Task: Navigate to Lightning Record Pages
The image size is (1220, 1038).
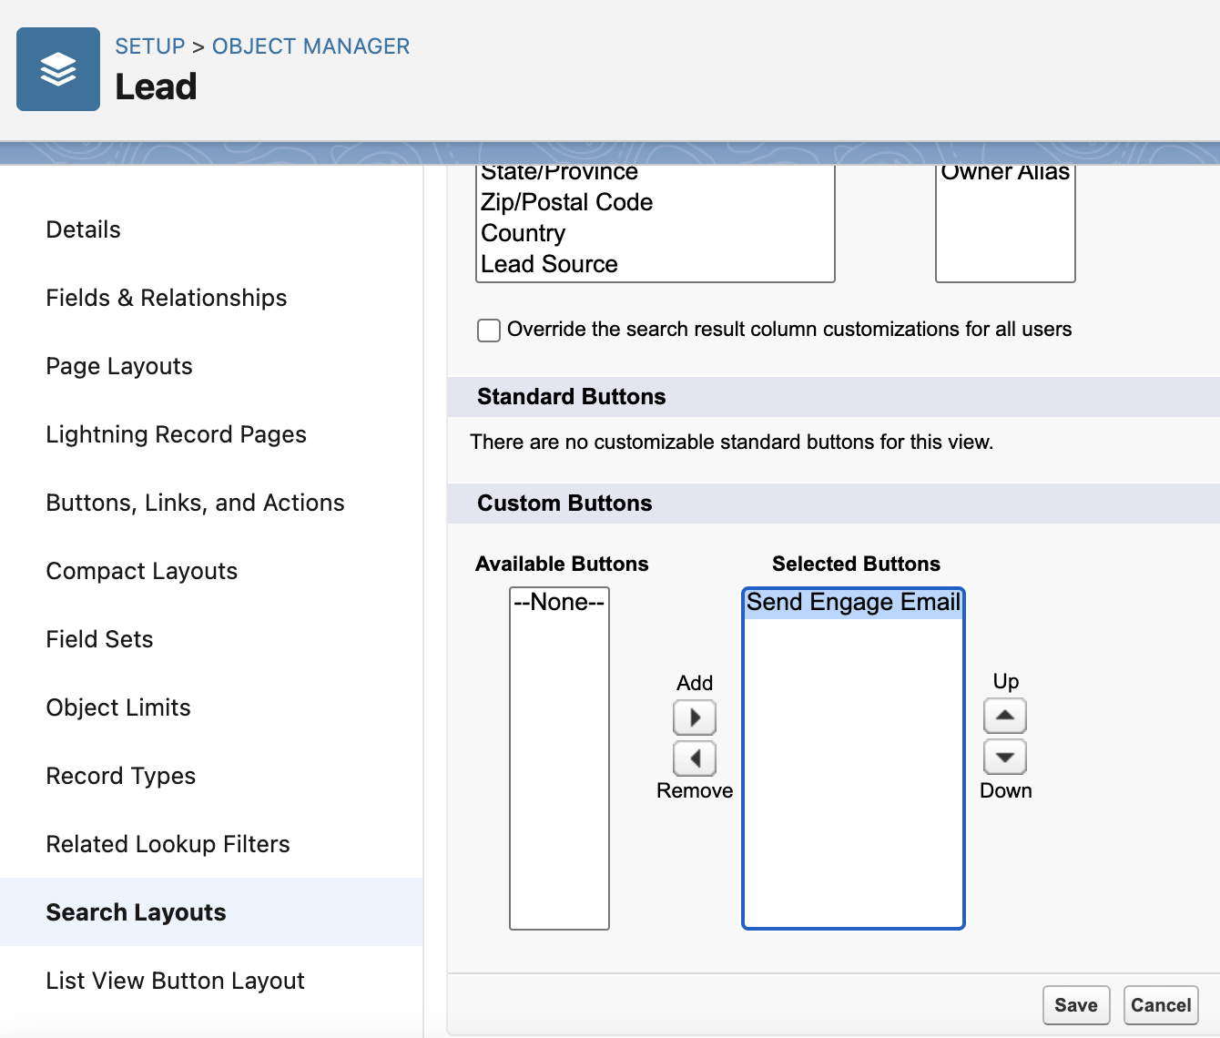Action: 177,434
